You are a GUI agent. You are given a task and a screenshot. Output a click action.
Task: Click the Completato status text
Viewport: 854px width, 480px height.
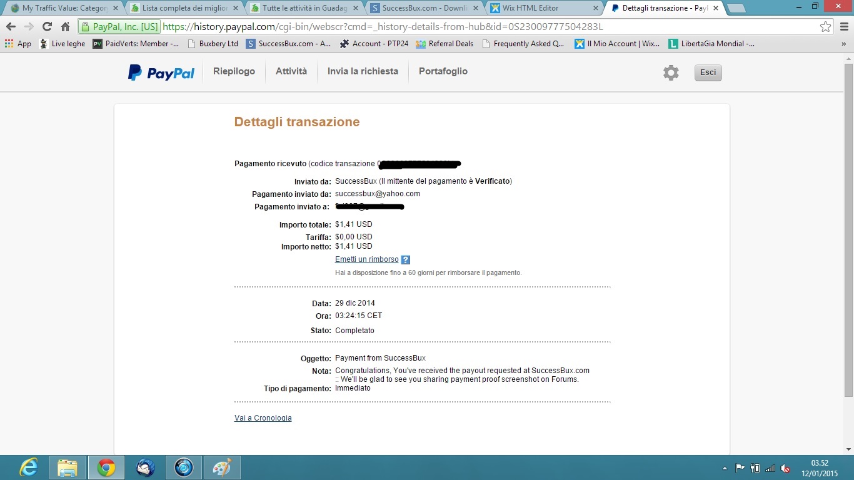click(354, 331)
